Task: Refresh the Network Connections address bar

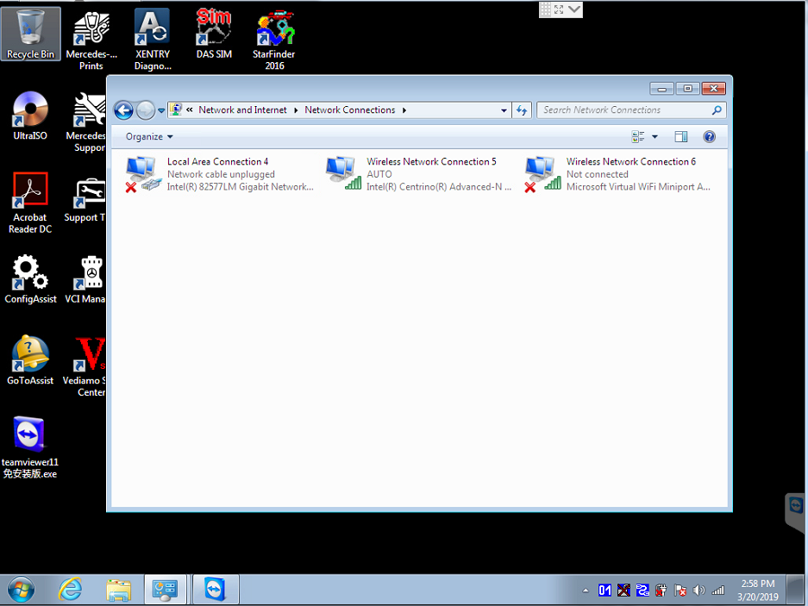Action: click(x=522, y=110)
